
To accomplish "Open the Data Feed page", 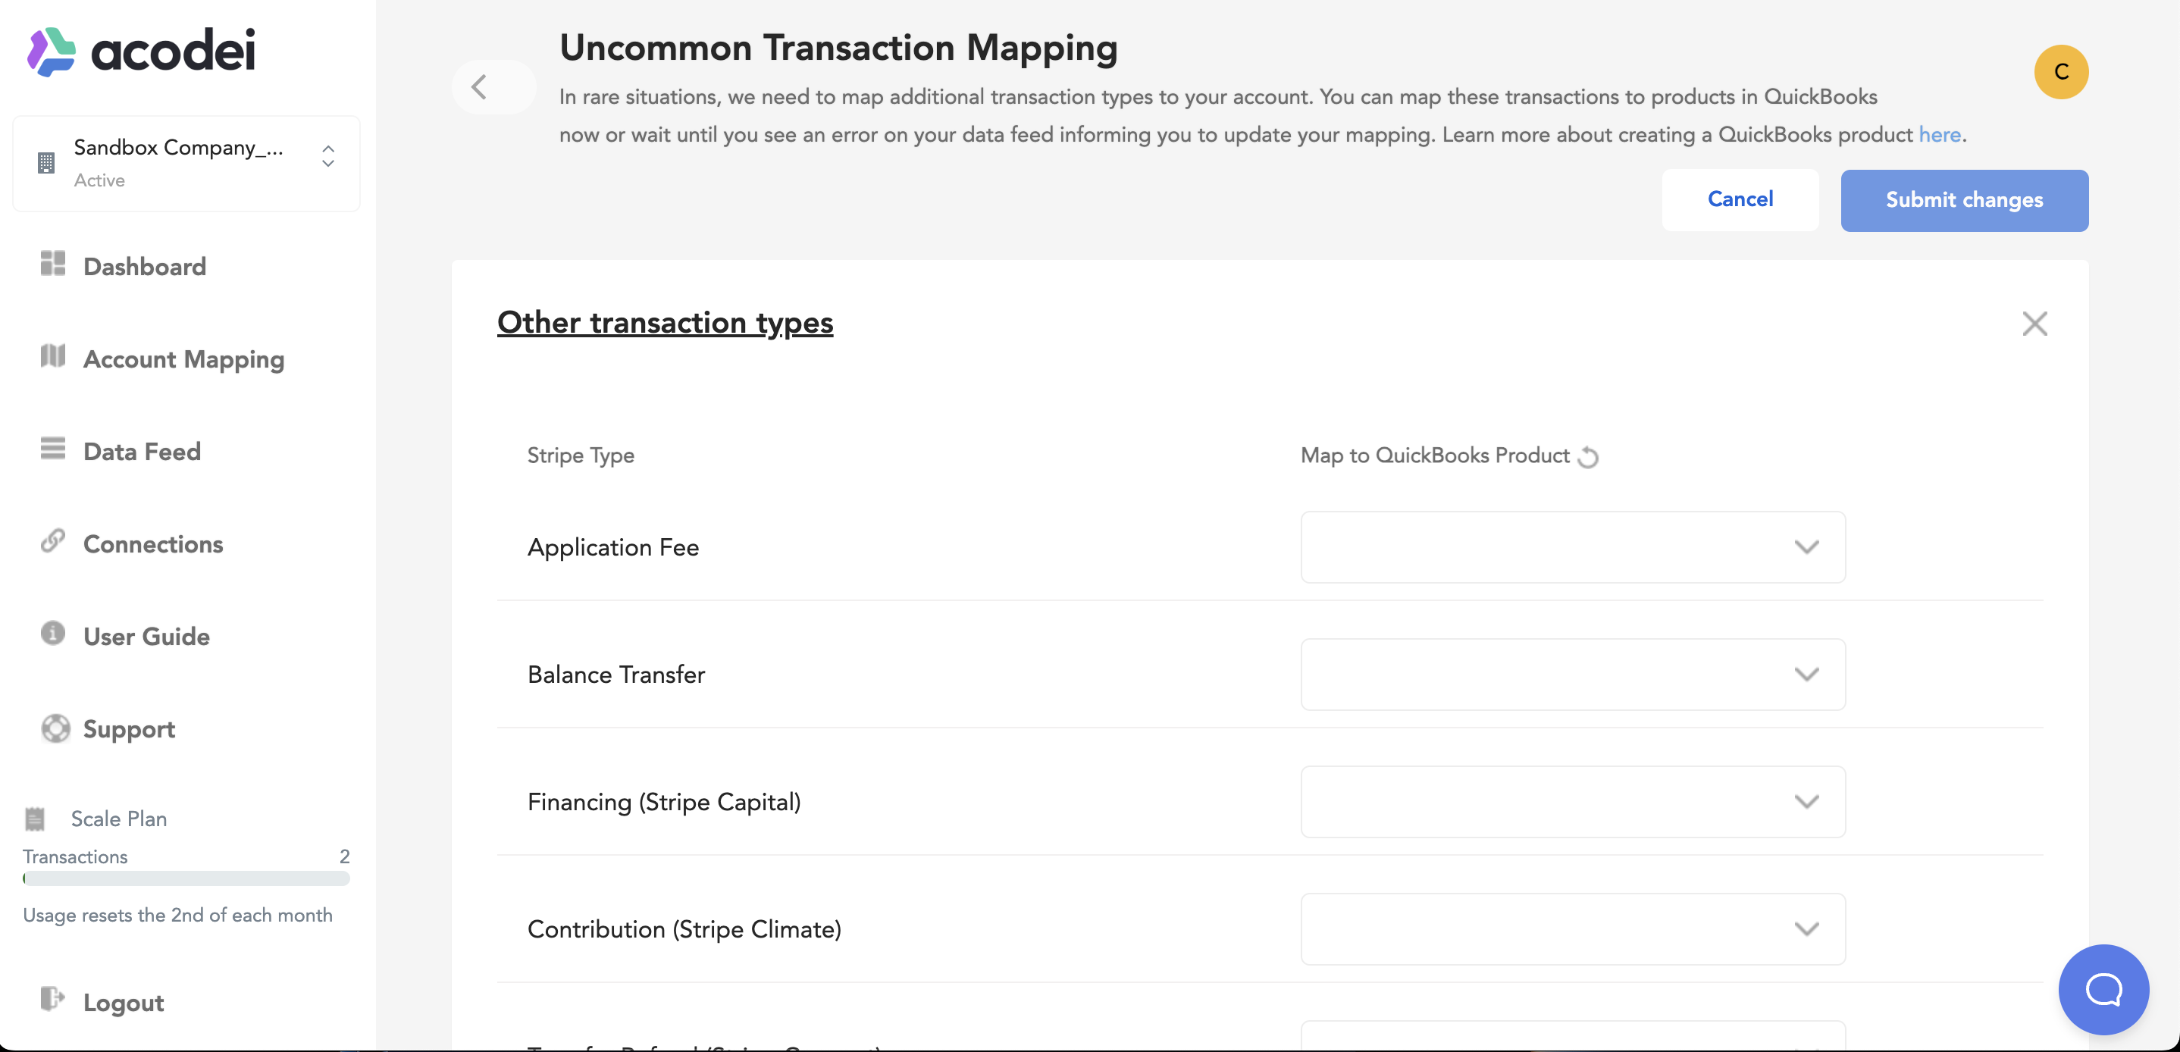I will (141, 451).
